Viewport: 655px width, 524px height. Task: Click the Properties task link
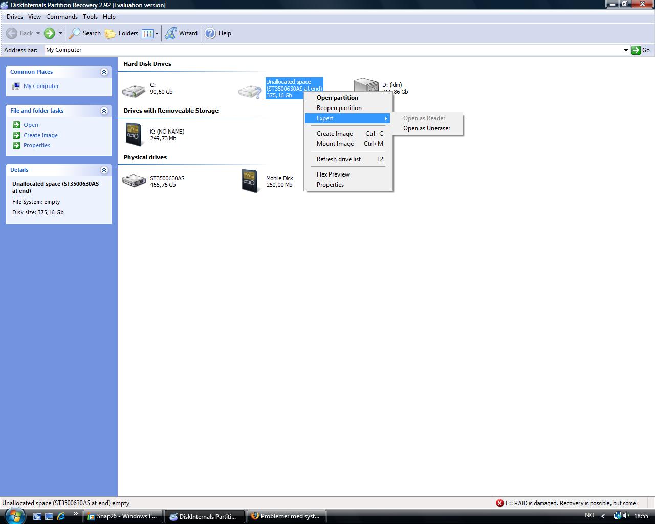(x=37, y=145)
